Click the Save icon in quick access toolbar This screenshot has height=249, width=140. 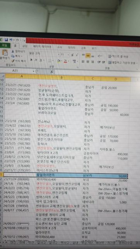(6, 39)
